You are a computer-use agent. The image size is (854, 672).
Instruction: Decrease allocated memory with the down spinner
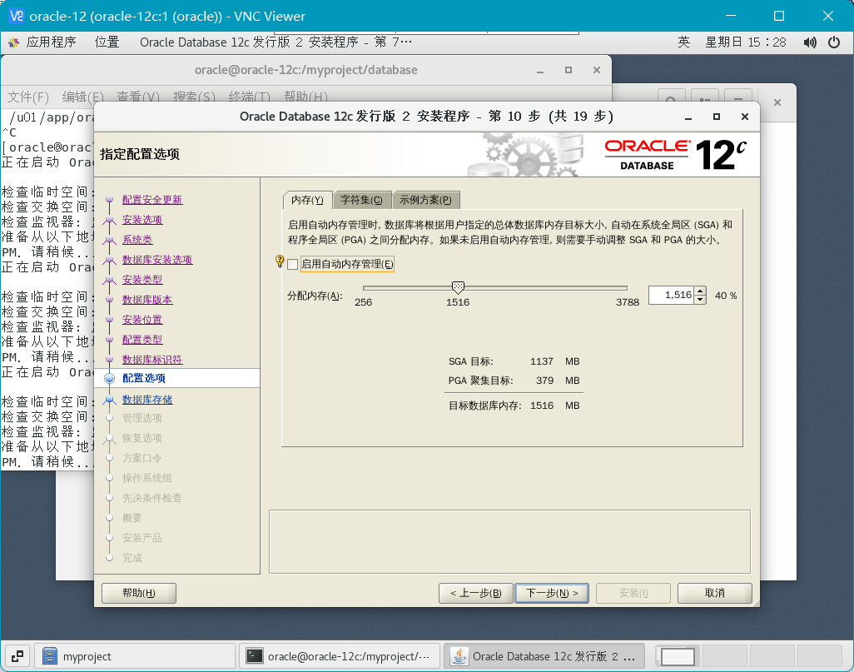pyautogui.click(x=700, y=299)
